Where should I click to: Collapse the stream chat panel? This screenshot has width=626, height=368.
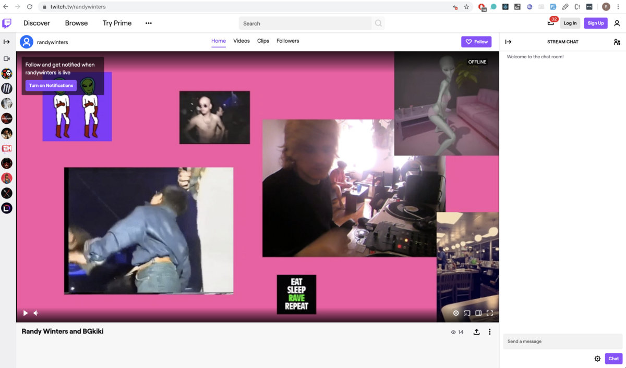pyautogui.click(x=508, y=42)
